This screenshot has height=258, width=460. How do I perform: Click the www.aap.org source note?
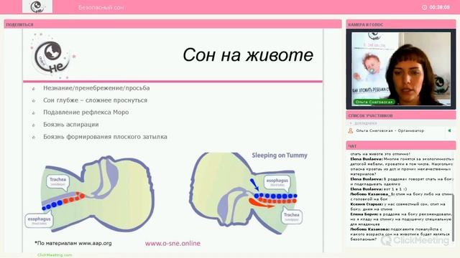[73, 243]
